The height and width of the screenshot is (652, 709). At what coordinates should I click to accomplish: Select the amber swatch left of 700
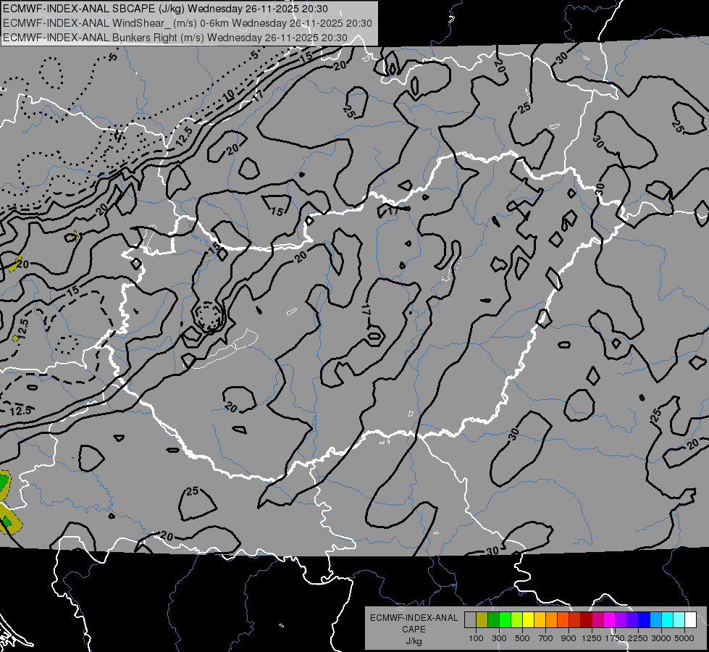(540, 619)
